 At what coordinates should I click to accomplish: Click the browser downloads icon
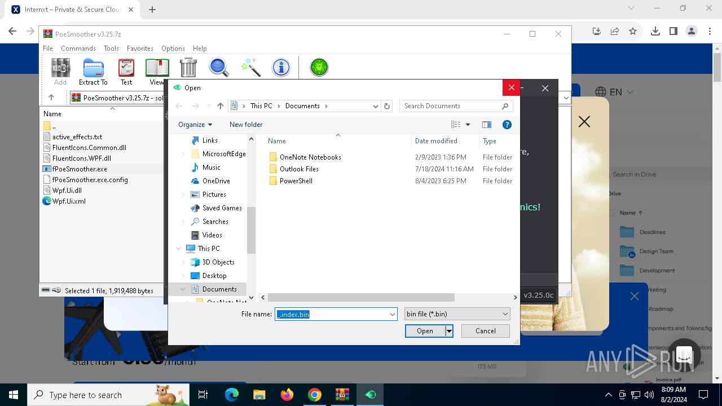tap(655, 32)
